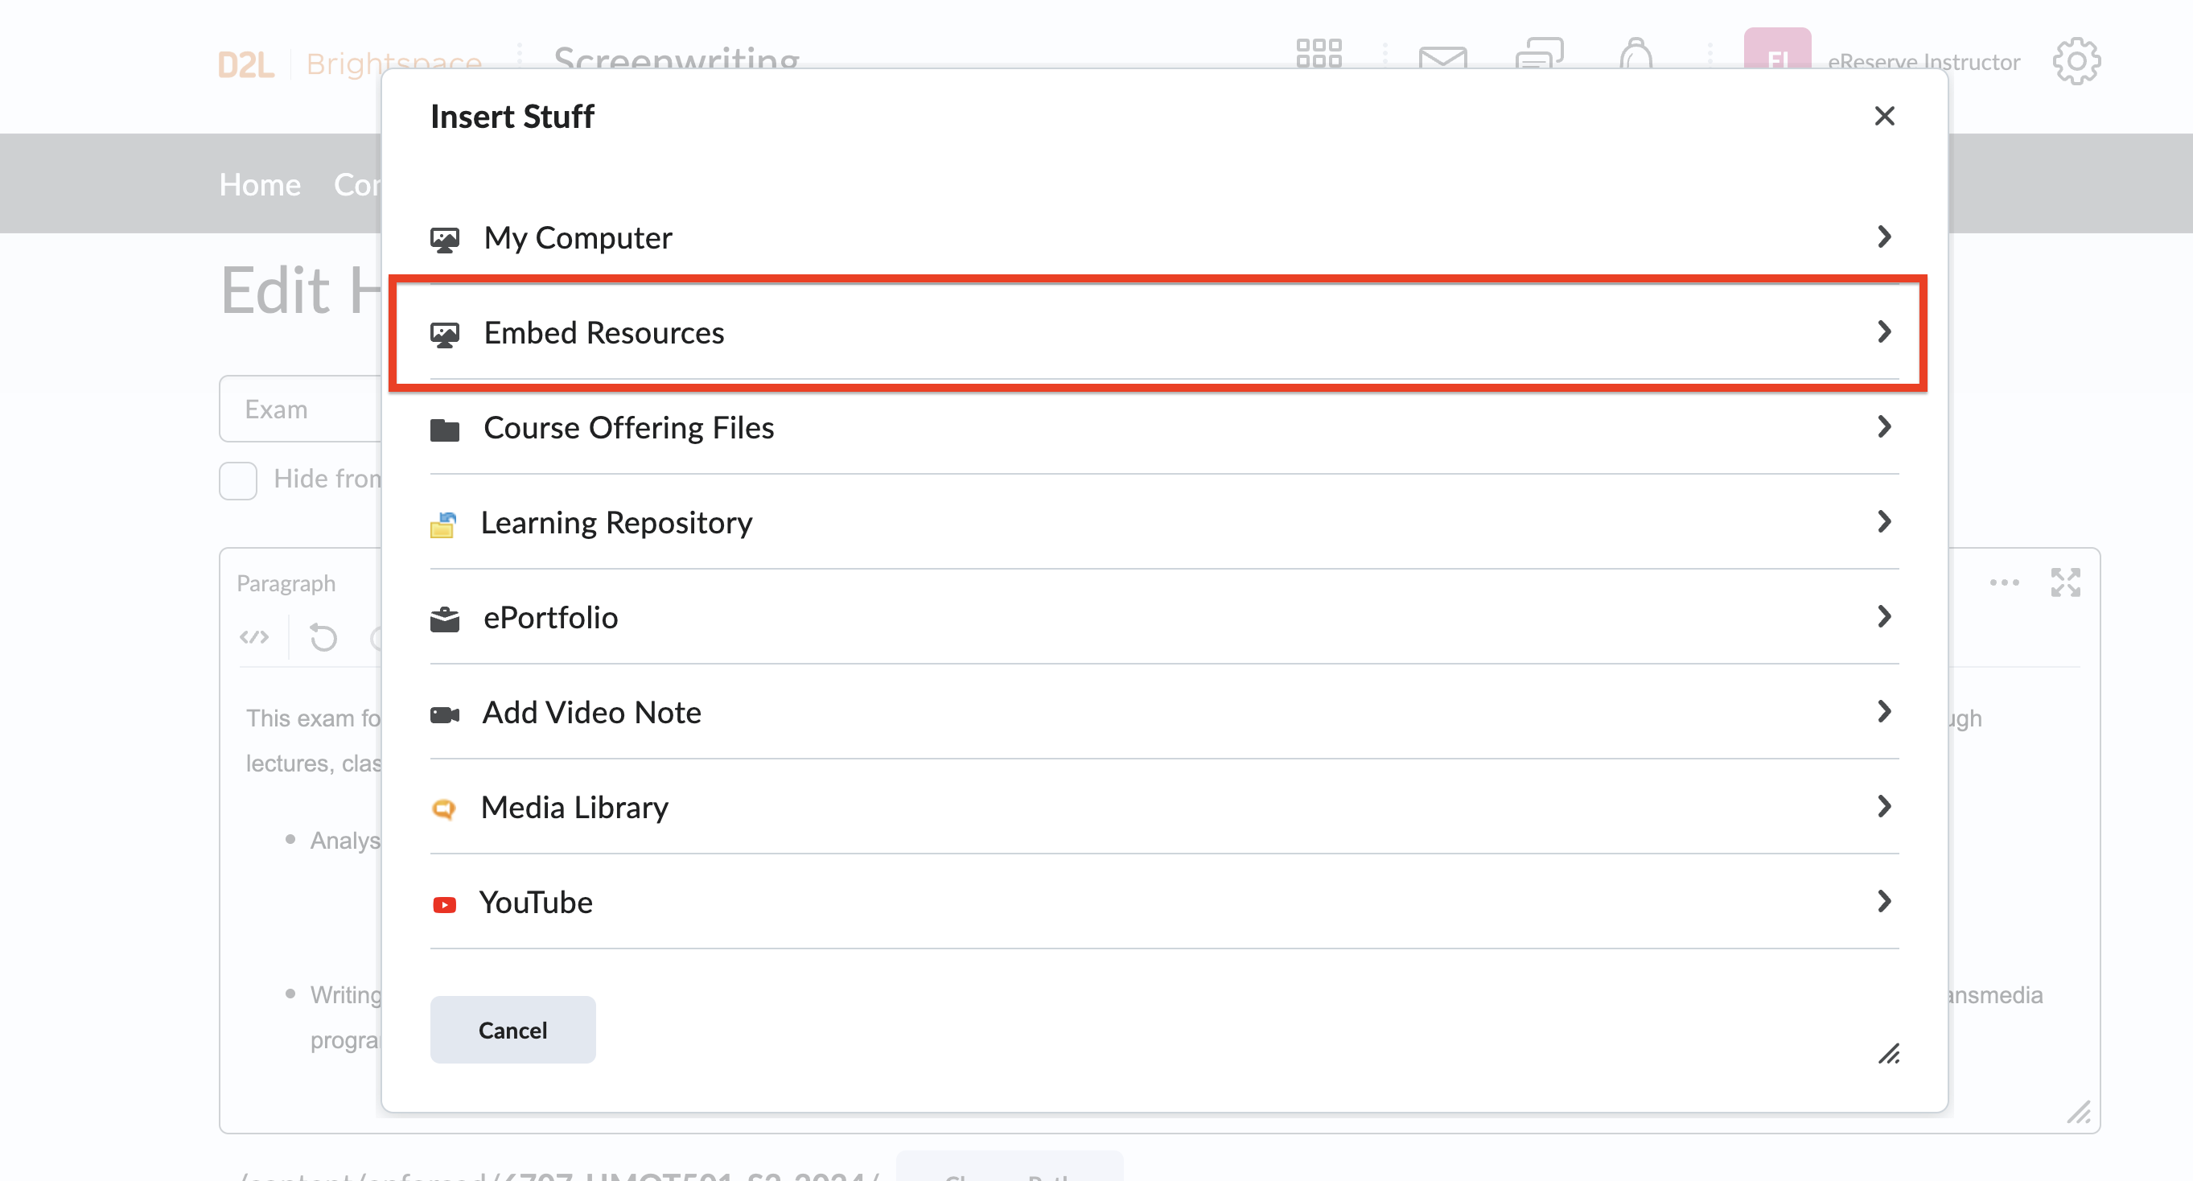Cancel the Insert Stuff dialog
The image size is (2193, 1181).
click(512, 1030)
